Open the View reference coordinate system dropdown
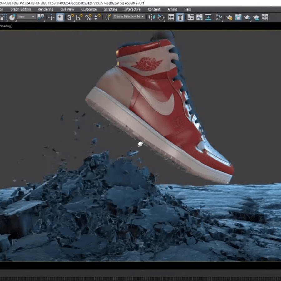This screenshot has height=281, width=281. tap(26, 17)
